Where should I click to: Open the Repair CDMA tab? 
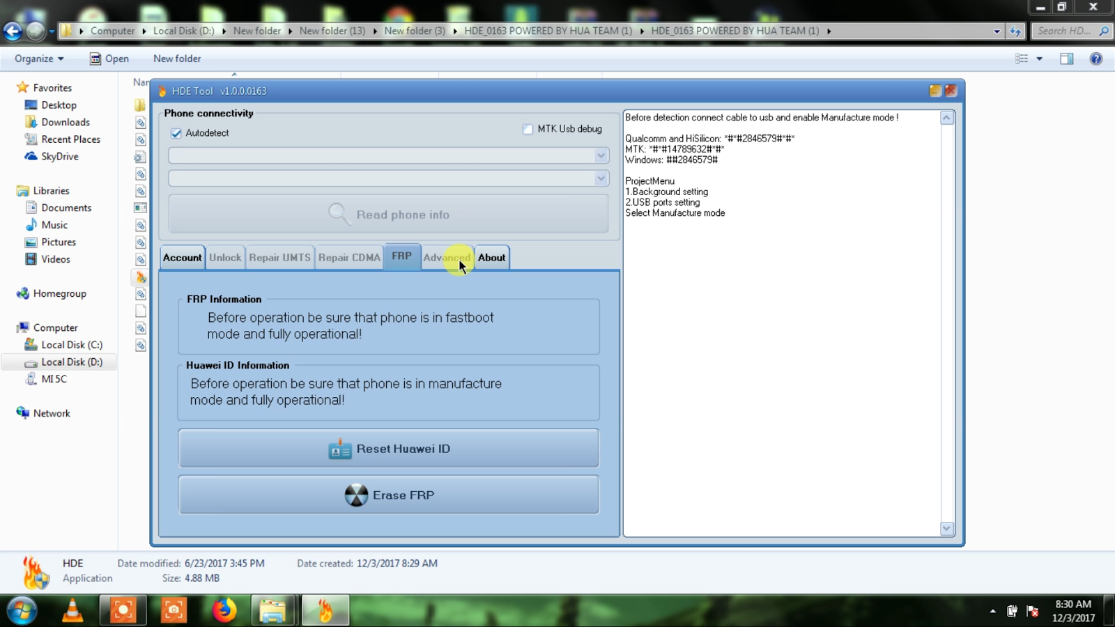click(349, 257)
